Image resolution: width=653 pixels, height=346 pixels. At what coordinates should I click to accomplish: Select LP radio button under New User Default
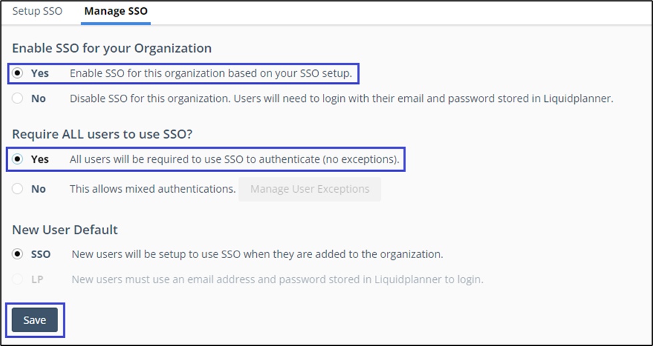pyautogui.click(x=18, y=279)
